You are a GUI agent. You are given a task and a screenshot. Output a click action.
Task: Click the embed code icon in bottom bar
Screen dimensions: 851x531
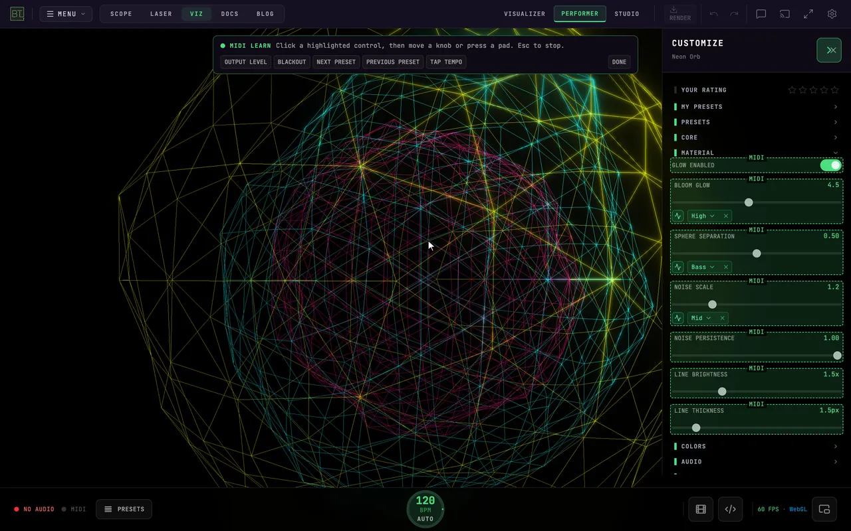(x=730, y=509)
